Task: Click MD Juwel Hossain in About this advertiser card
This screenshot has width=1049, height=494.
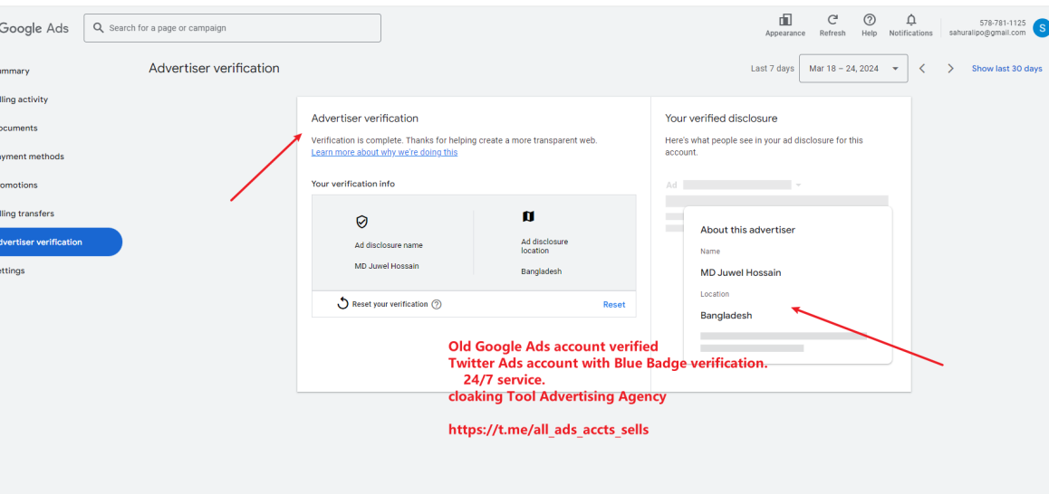Action: tap(741, 272)
